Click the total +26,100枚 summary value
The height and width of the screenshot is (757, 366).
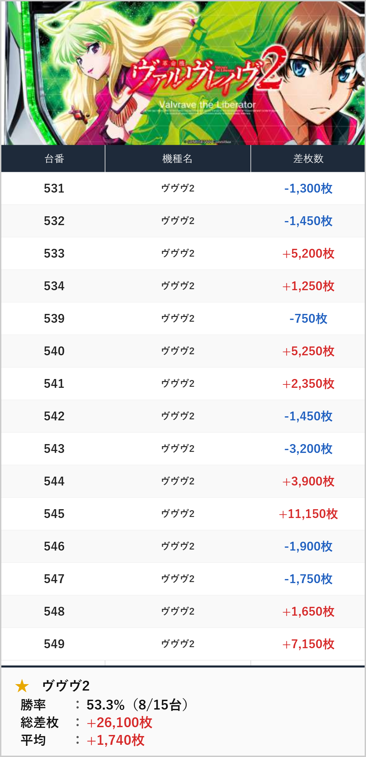pos(119,722)
